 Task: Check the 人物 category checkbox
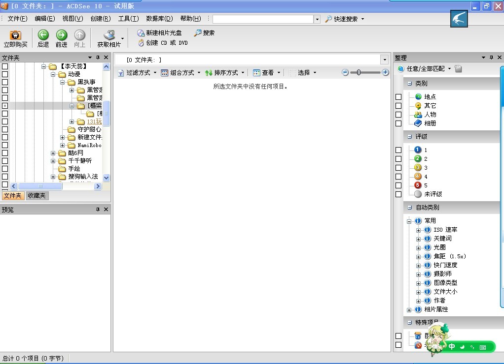398,115
